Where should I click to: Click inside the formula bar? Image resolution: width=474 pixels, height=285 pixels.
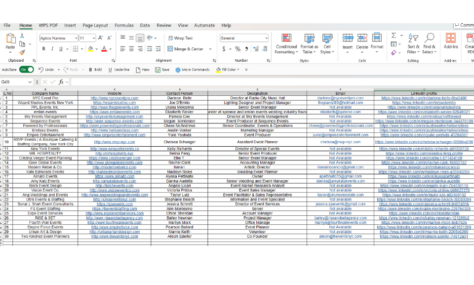point(272,82)
